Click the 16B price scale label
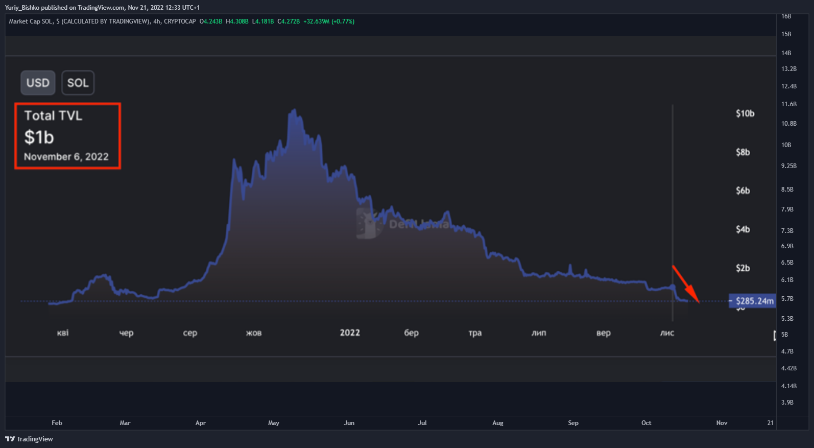Screen dimensions: 814x448 pos(786,17)
